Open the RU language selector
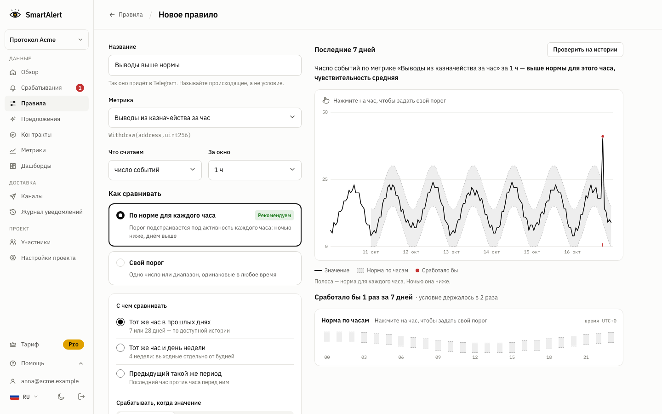Screen dimensions: 662x414 [24, 397]
